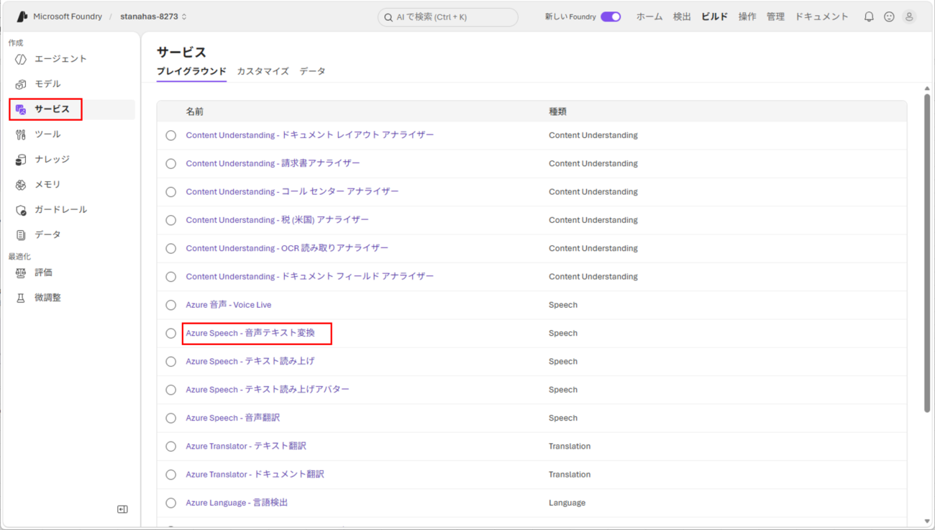Open the モデル sidebar icon
Screen dimensions: 935x530
(x=21, y=84)
